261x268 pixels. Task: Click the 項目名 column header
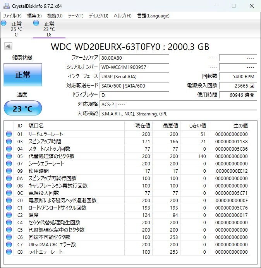pyautogui.click(x=36, y=125)
